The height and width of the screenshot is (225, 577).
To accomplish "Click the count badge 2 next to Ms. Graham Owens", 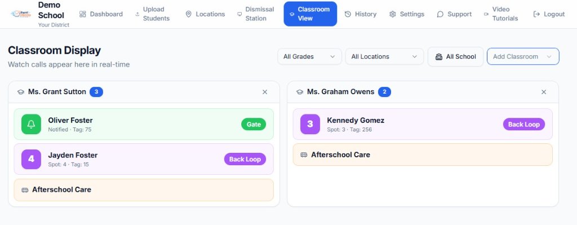I will [x=384, y=92].
